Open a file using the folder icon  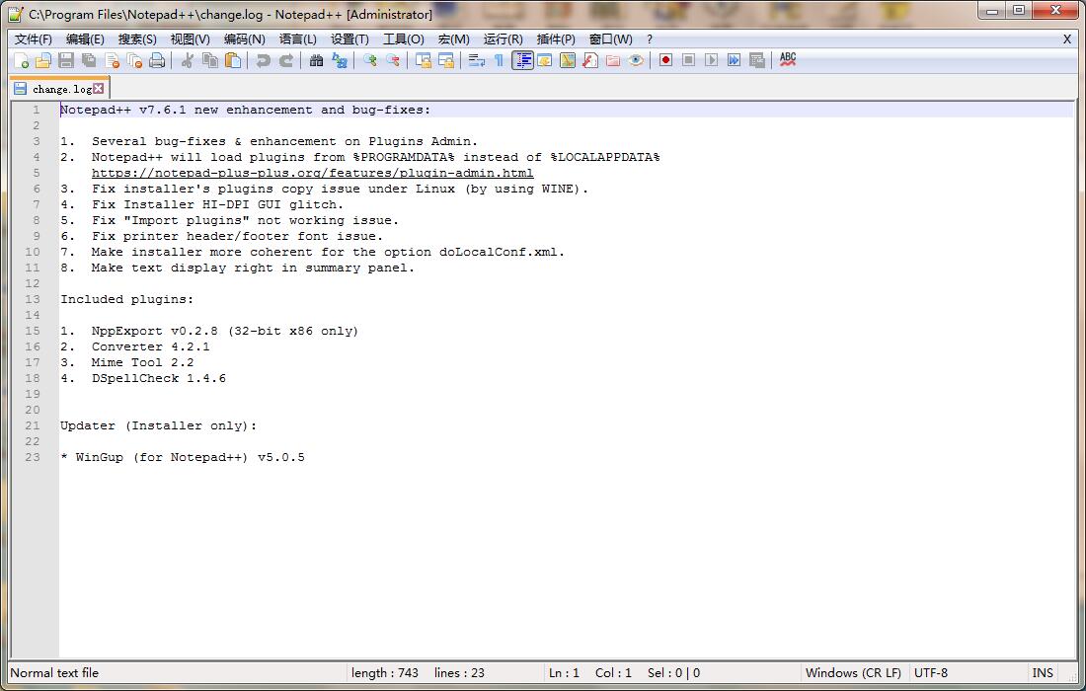[x=43, y=61]
